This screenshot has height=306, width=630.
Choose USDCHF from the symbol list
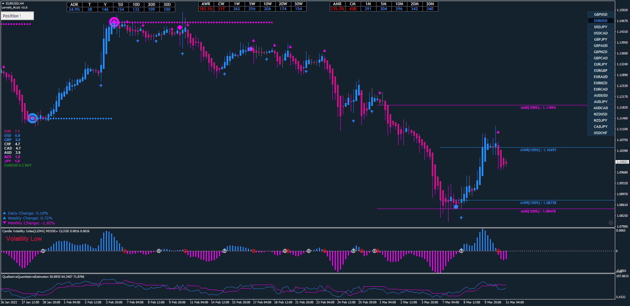(600, 133)
